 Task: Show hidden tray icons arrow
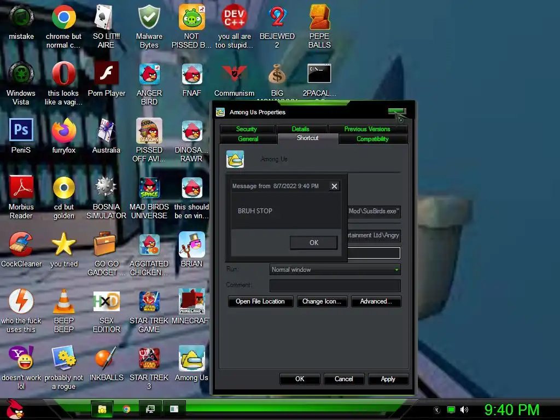tap(437, 410)
